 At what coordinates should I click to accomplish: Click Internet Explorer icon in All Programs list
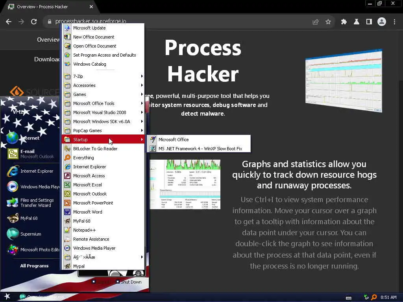tap(67, 167)
